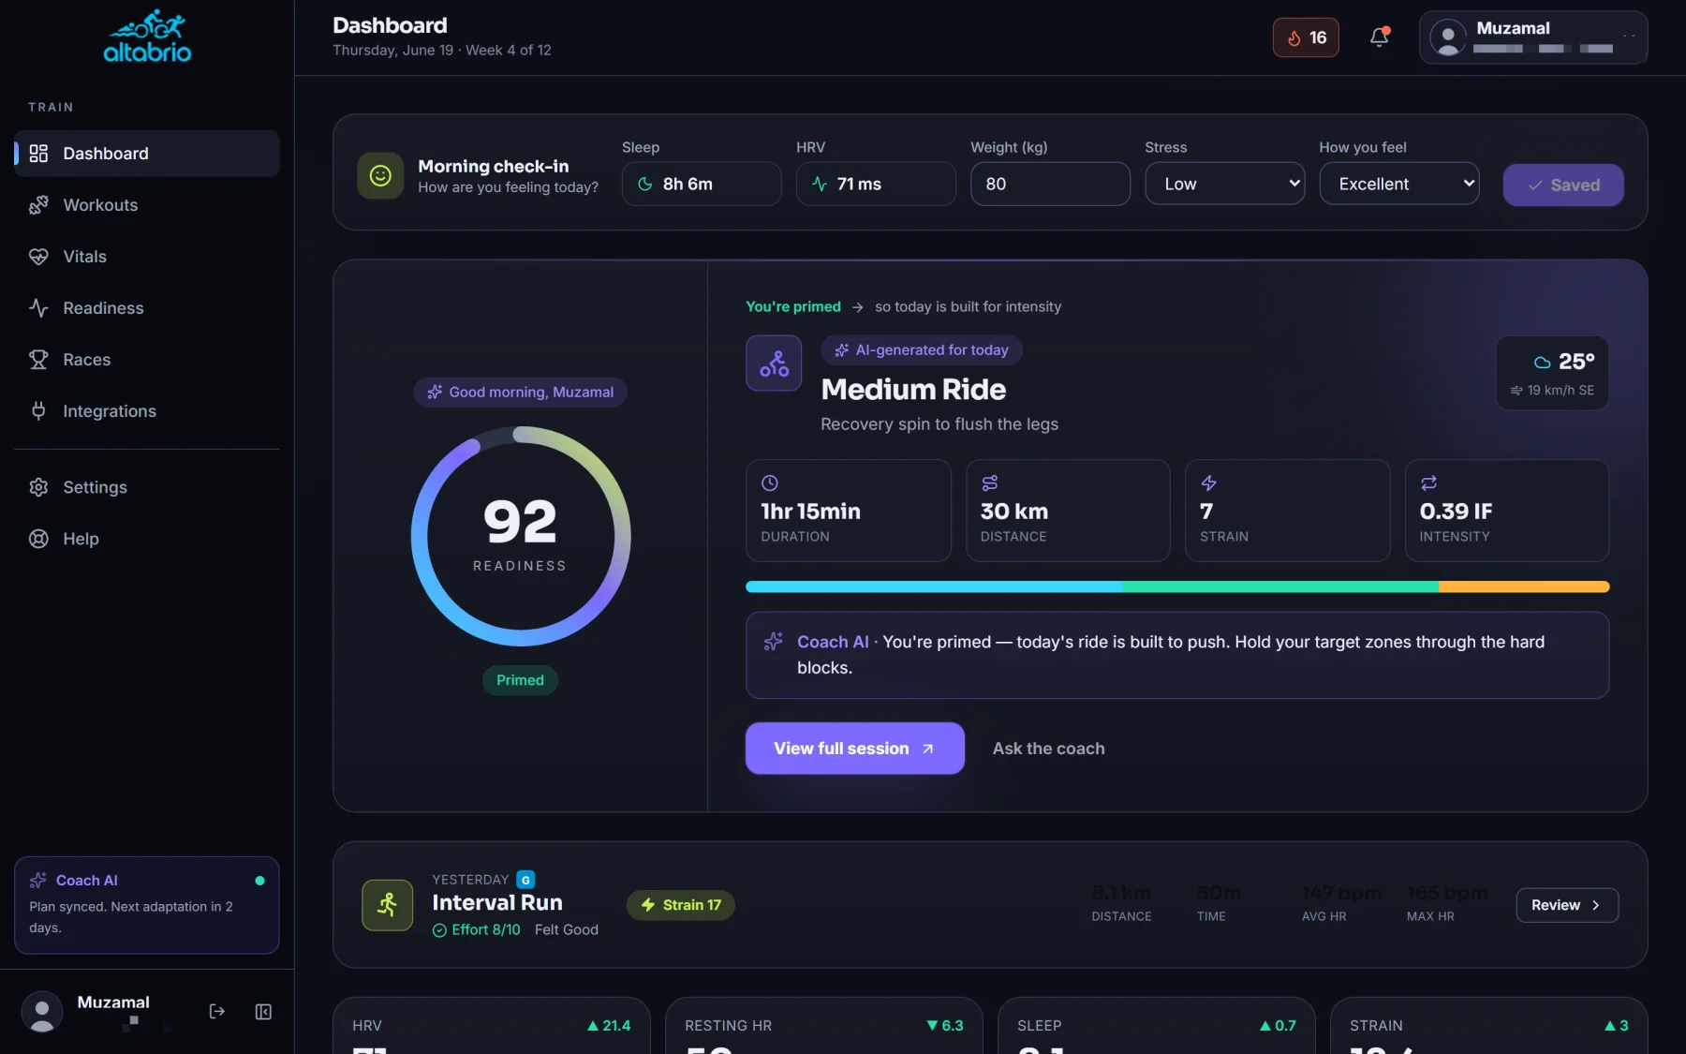Open Integrations in the sidebar
This screenshot has height=1054, width=1686.
click(147, 411)
